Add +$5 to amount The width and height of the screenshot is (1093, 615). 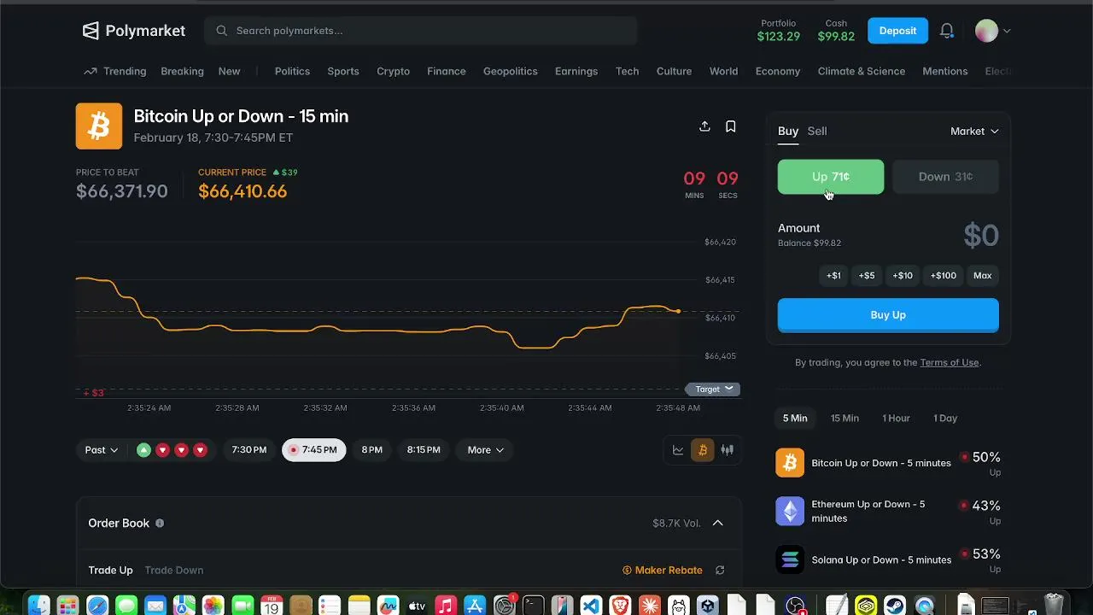click(867, 276)
